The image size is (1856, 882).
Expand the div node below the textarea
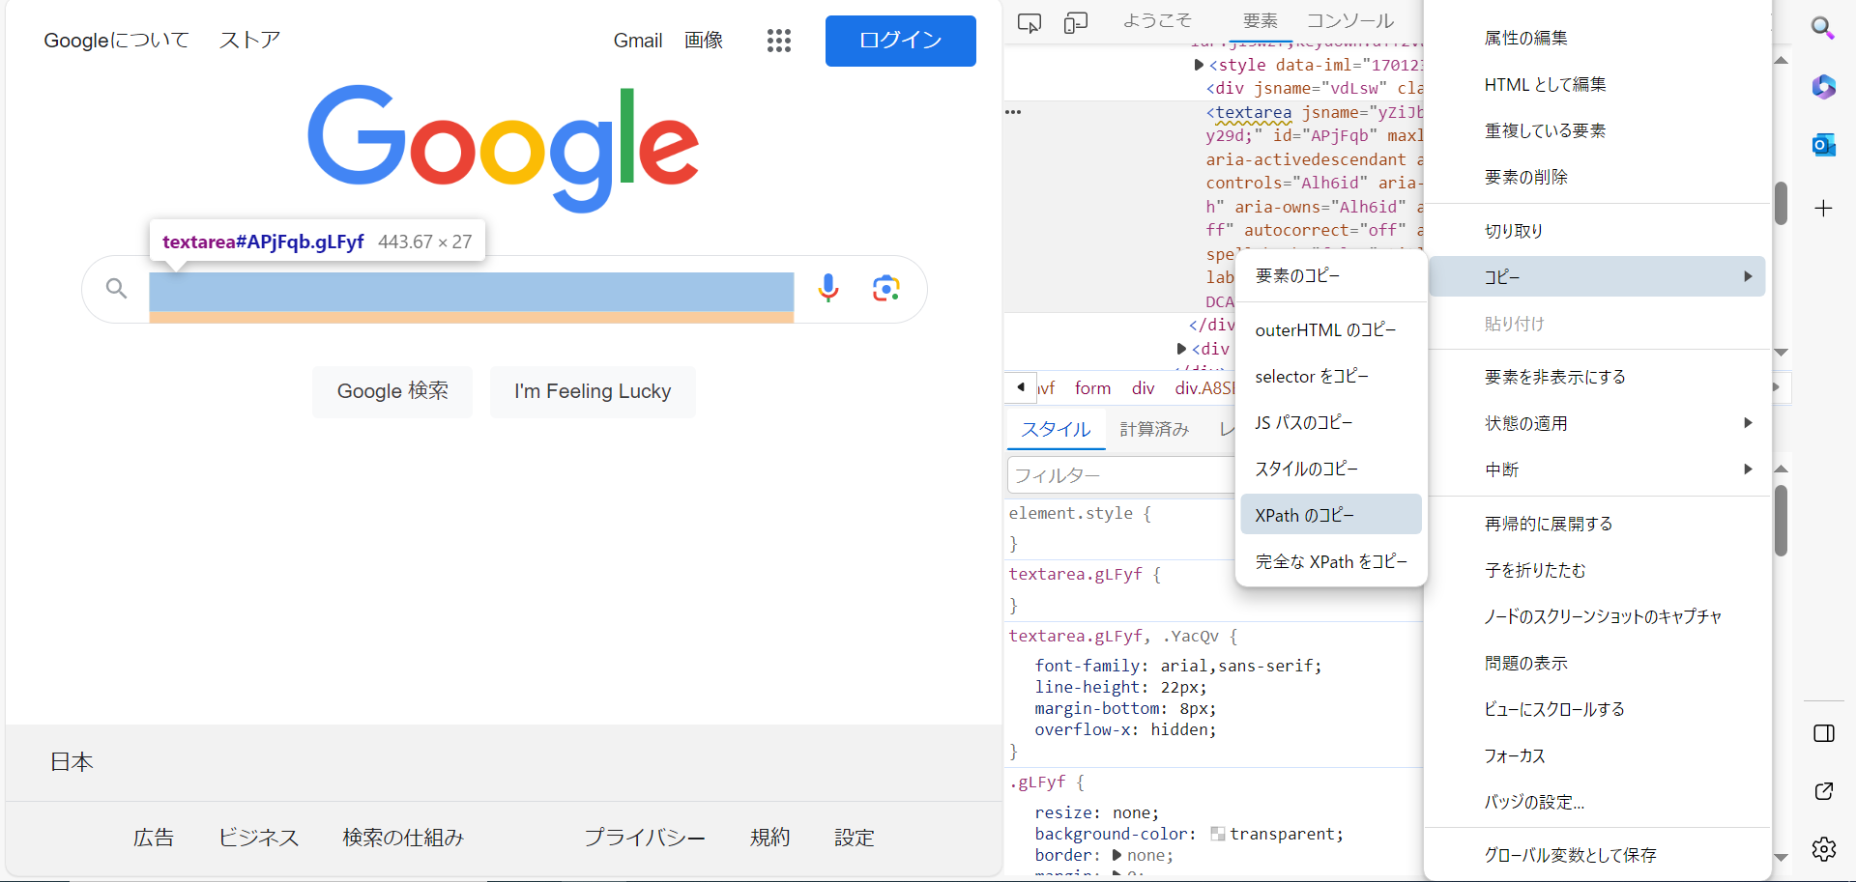[x=1181, y=349]
